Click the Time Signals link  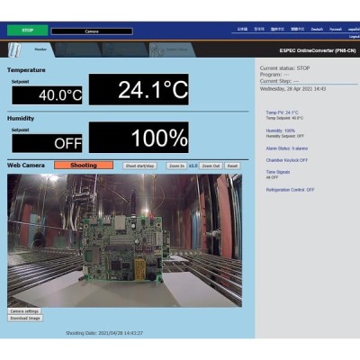click(278, 172)
